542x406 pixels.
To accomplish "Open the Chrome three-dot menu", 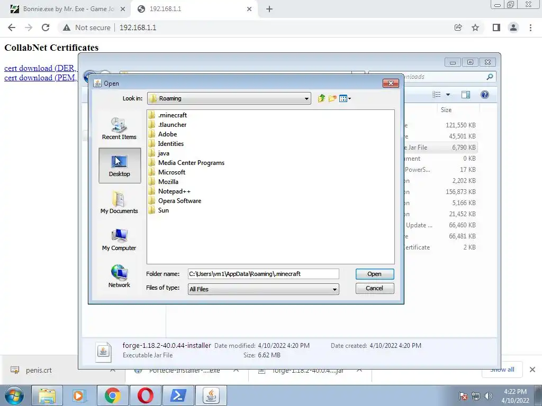I will click(x=530, y=27).
